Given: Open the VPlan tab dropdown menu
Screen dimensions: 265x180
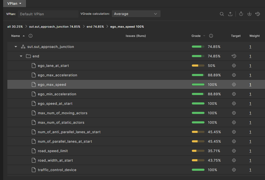Looking at the screenshot, I should point(14,3).
